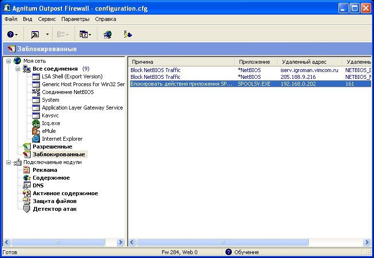Click the Активное содержимое plug-in icon

(x=26, y=193)
